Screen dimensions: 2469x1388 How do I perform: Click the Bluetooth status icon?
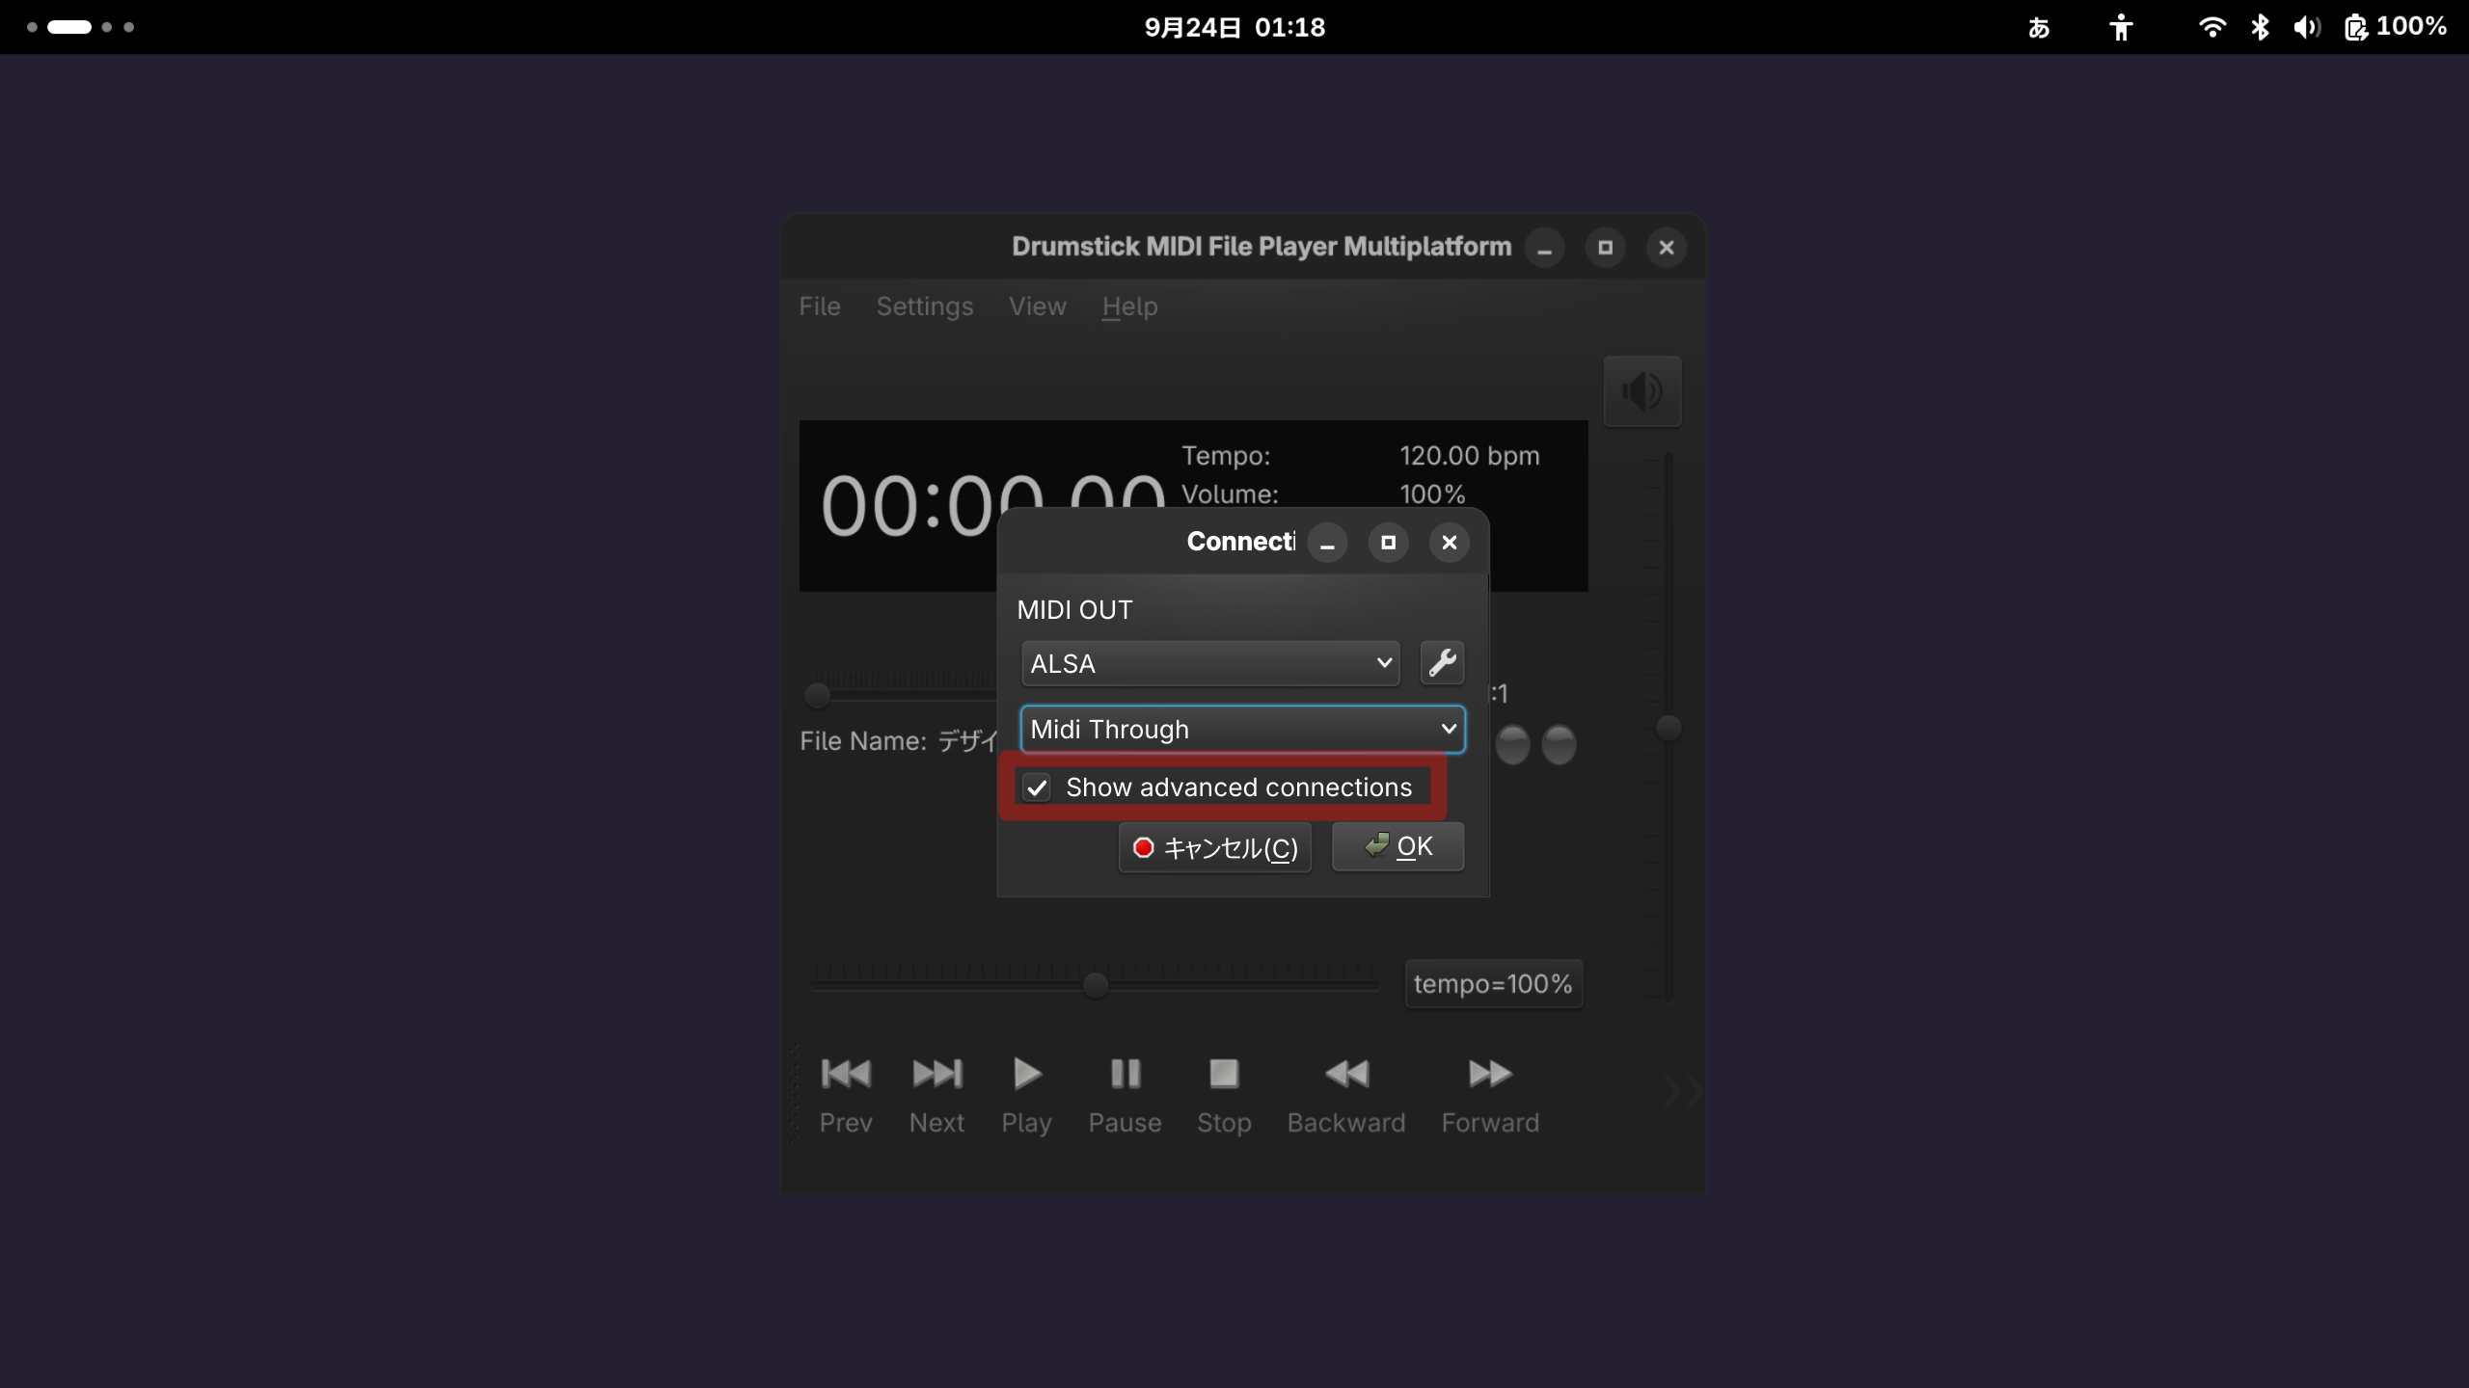click(2259, 27)
